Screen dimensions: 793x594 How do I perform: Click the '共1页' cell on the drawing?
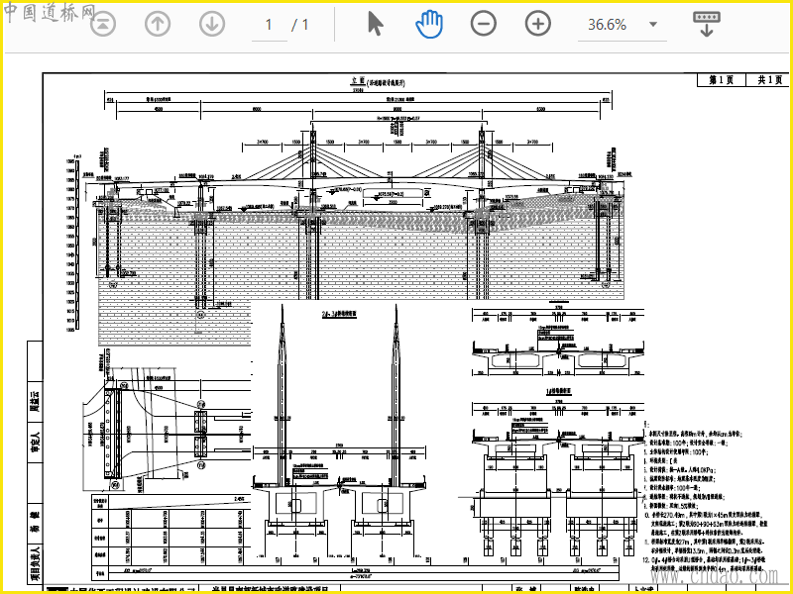click(x=769, y=80)
